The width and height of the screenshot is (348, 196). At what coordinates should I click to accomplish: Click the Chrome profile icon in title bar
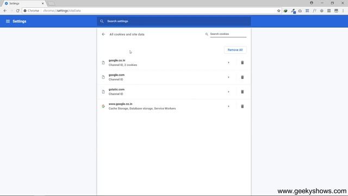[312, 3]
